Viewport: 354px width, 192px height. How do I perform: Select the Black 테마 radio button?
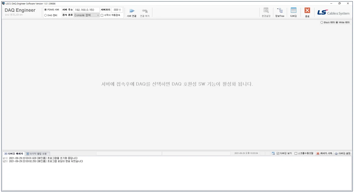click(x=322, y=23)
